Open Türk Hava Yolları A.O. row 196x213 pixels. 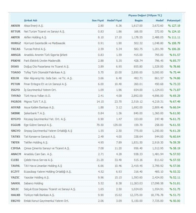96,96
